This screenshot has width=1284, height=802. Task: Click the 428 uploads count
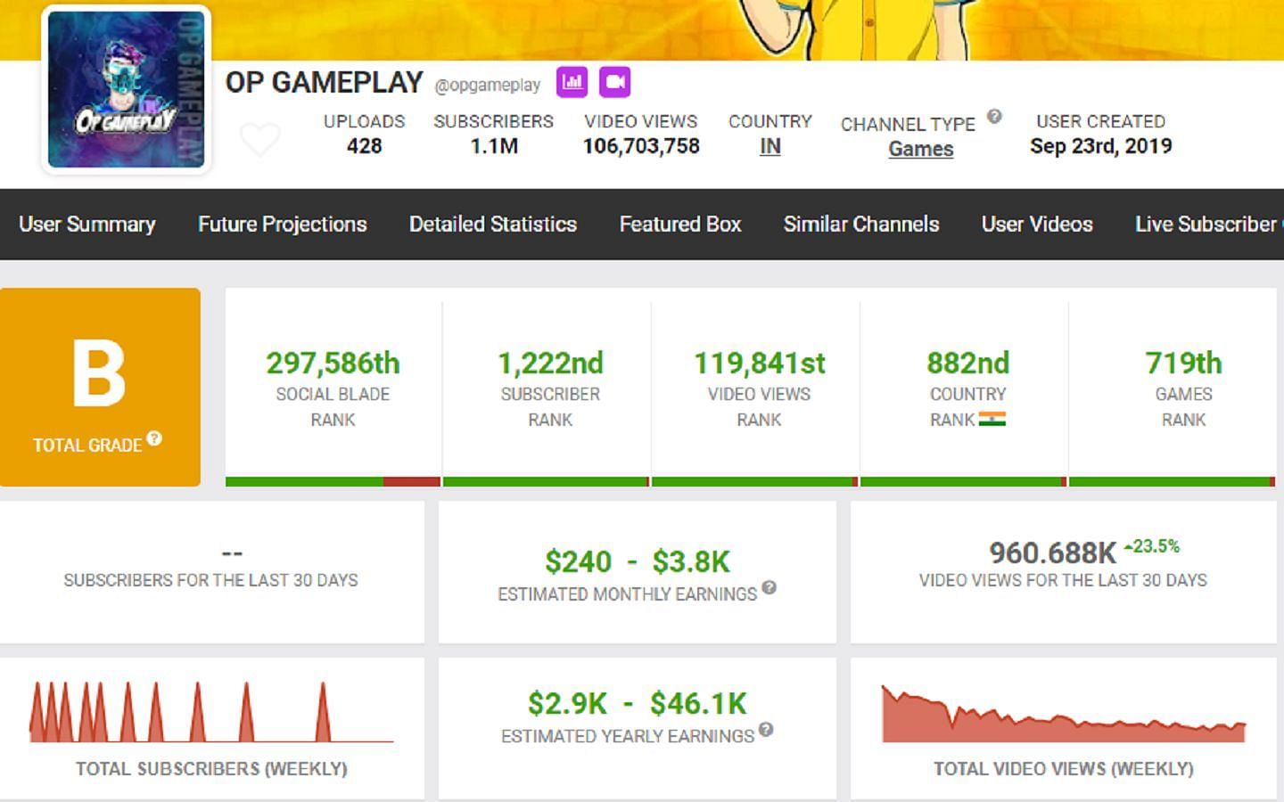point(364,146)
